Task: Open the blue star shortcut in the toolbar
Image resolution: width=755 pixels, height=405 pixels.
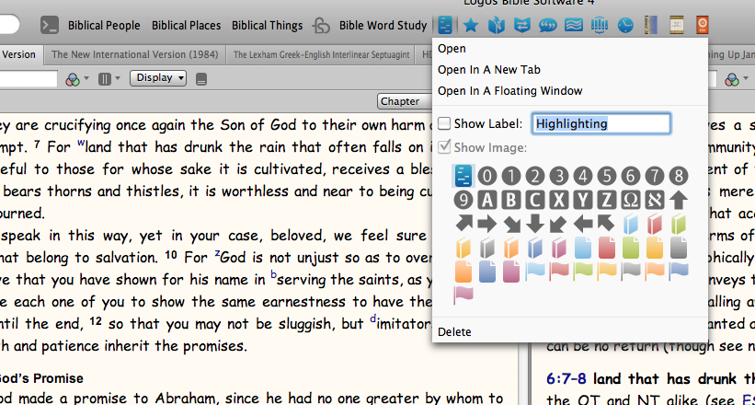Action: (471, 25)
